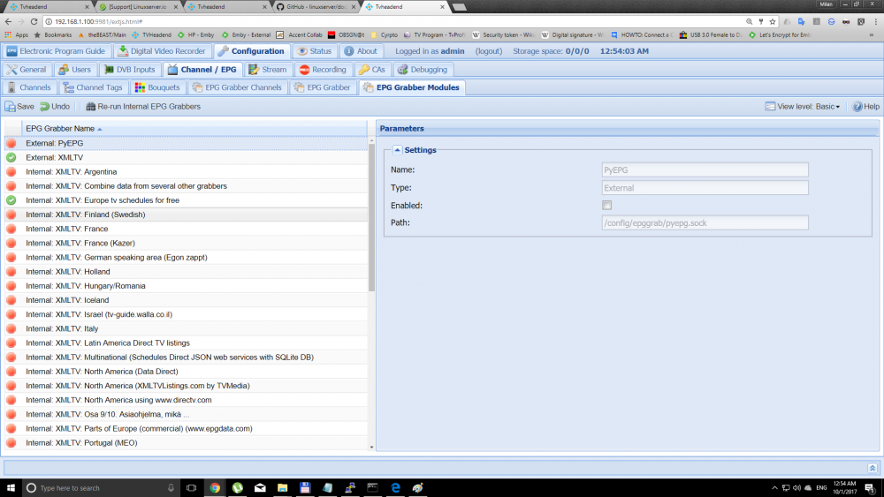Open Mail app from the taskbar
Image resolution: width=884 pixels, height=497 pixels.
click(260, 487)
